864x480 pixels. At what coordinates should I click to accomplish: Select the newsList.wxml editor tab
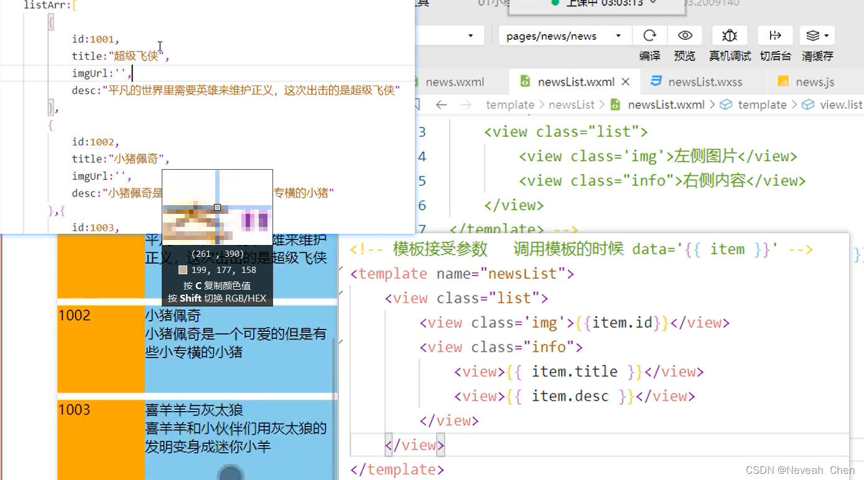[x=576, y=81]
